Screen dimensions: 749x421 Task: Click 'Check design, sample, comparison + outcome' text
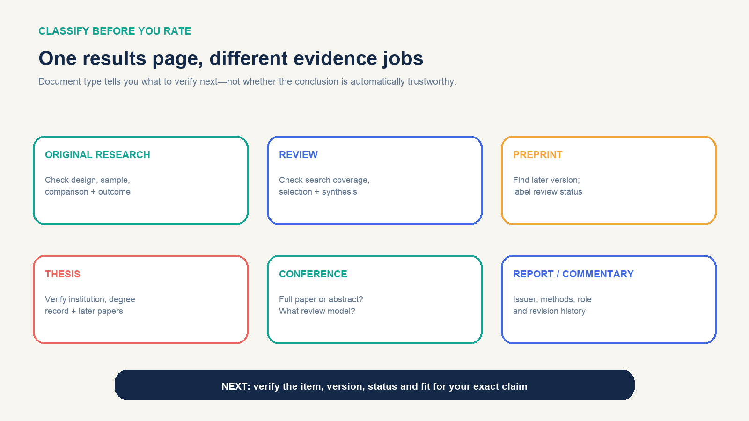pos(88,186)
